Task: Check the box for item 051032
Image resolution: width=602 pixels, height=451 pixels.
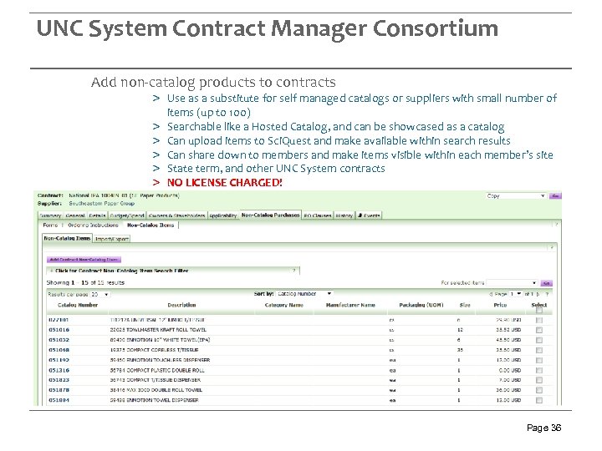Action: coord(539,340)
